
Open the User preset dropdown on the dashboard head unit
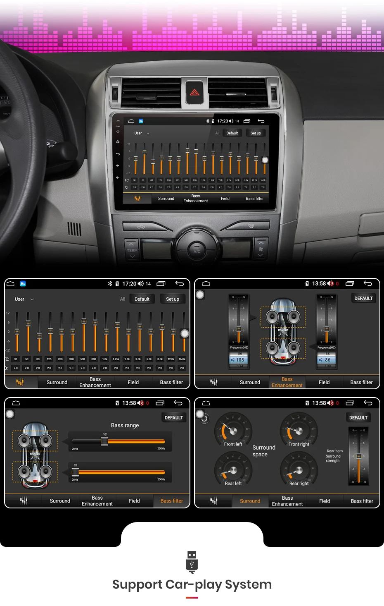pyautogui.click(x=142, y=133)
